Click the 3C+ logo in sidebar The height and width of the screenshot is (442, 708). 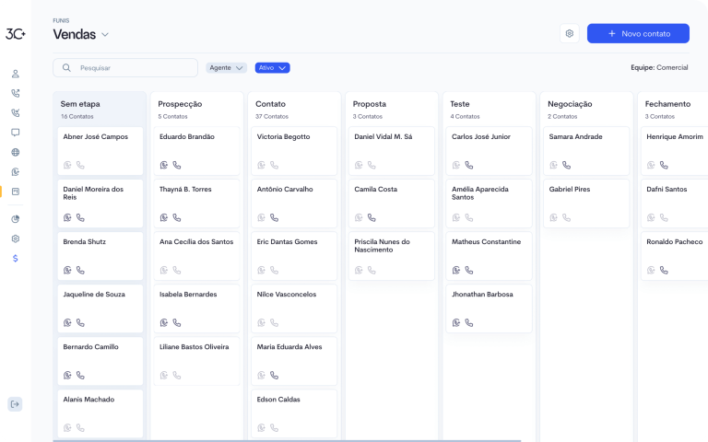[x=16, y=34]
